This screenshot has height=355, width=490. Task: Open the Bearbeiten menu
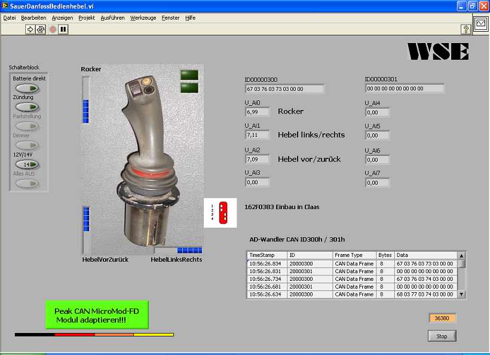[33, 18]
